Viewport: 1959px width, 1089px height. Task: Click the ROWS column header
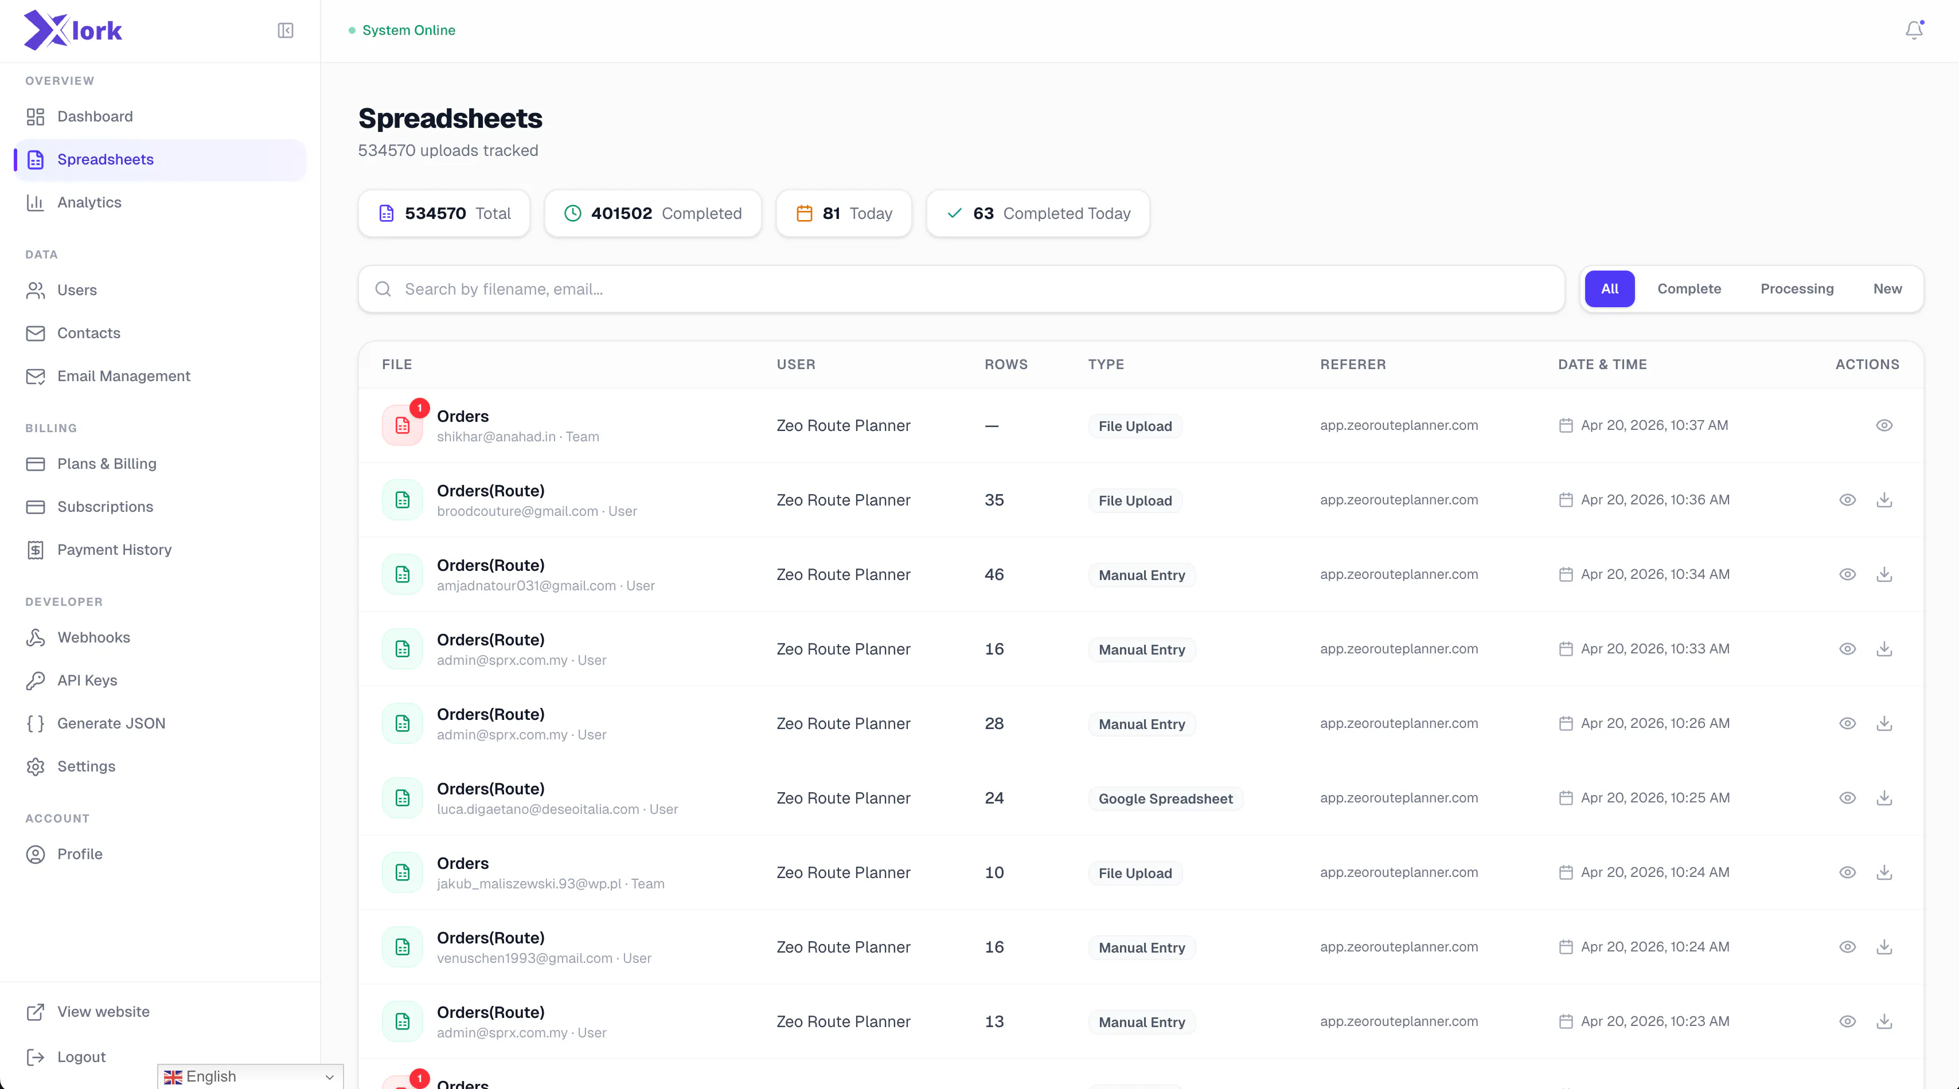(x=1006, y=365)
